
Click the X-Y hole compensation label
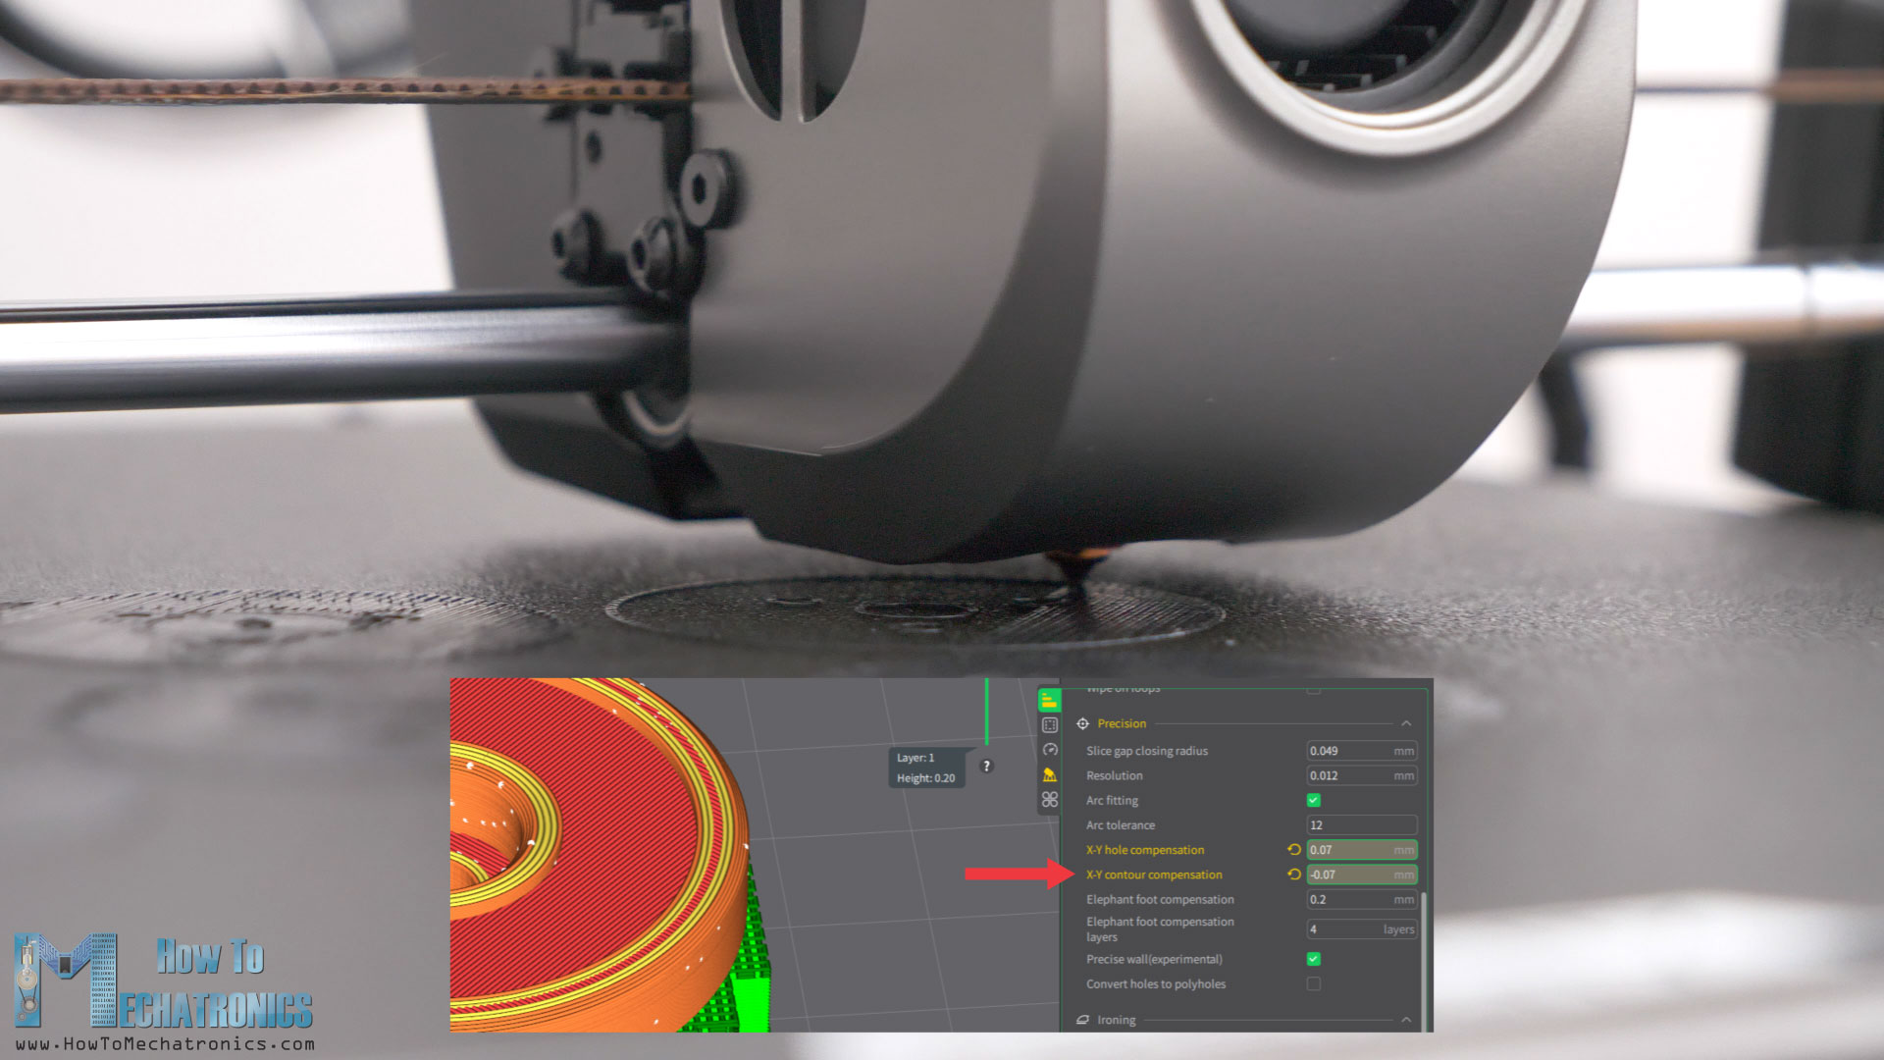1144,850
